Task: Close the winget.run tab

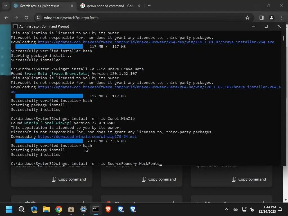Action: click(x=72, y=6)
